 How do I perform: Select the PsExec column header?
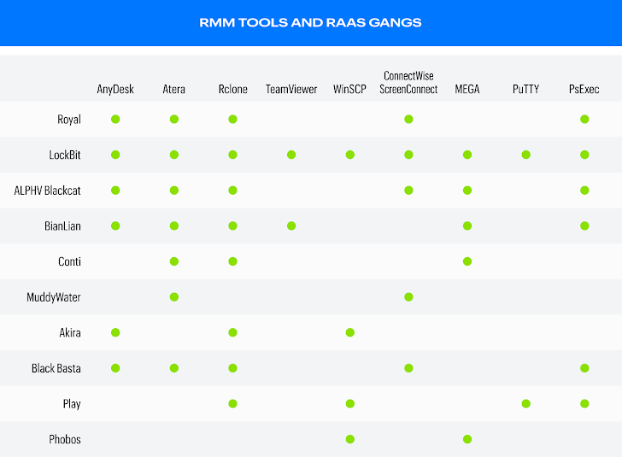[x=584, y=89]
